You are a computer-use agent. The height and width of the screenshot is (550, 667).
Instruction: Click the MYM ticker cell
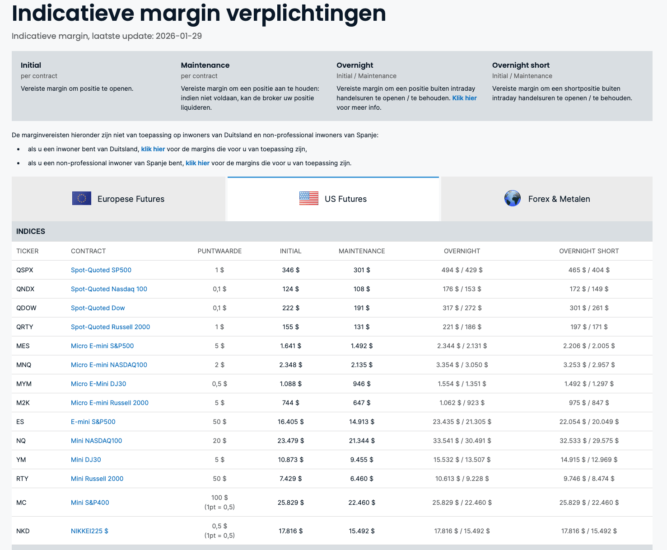pos(24,384)
